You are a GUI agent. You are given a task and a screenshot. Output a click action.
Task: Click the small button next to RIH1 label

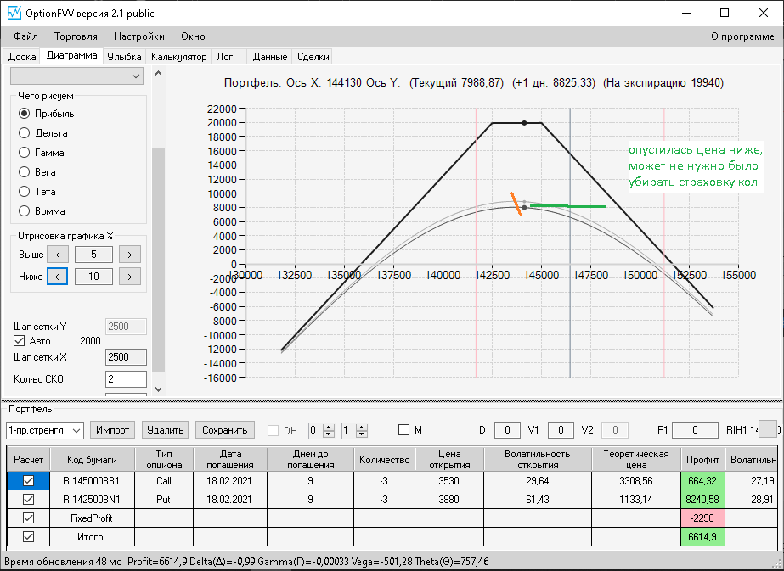click(767, 430)
